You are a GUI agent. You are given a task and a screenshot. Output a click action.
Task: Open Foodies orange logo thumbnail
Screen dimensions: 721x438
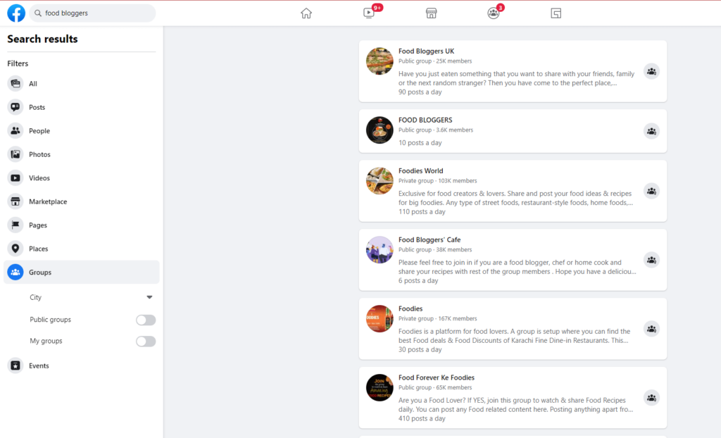[x=380, y=319]
